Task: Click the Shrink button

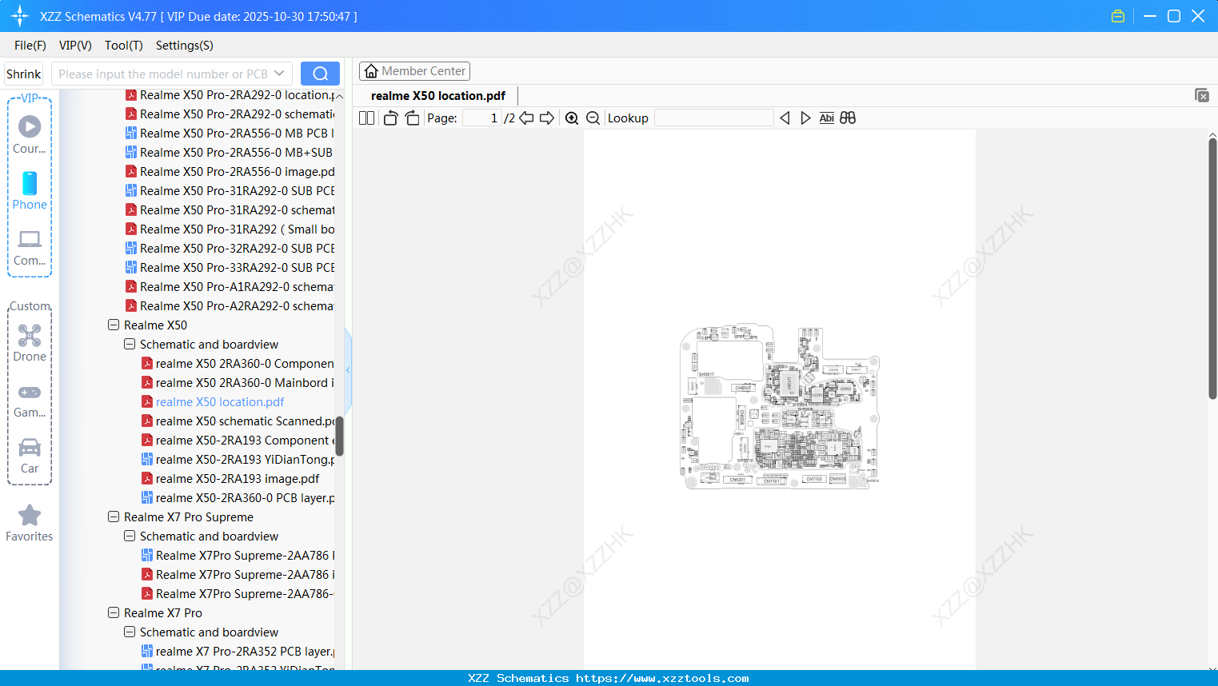Action: [x=24, y=74]
